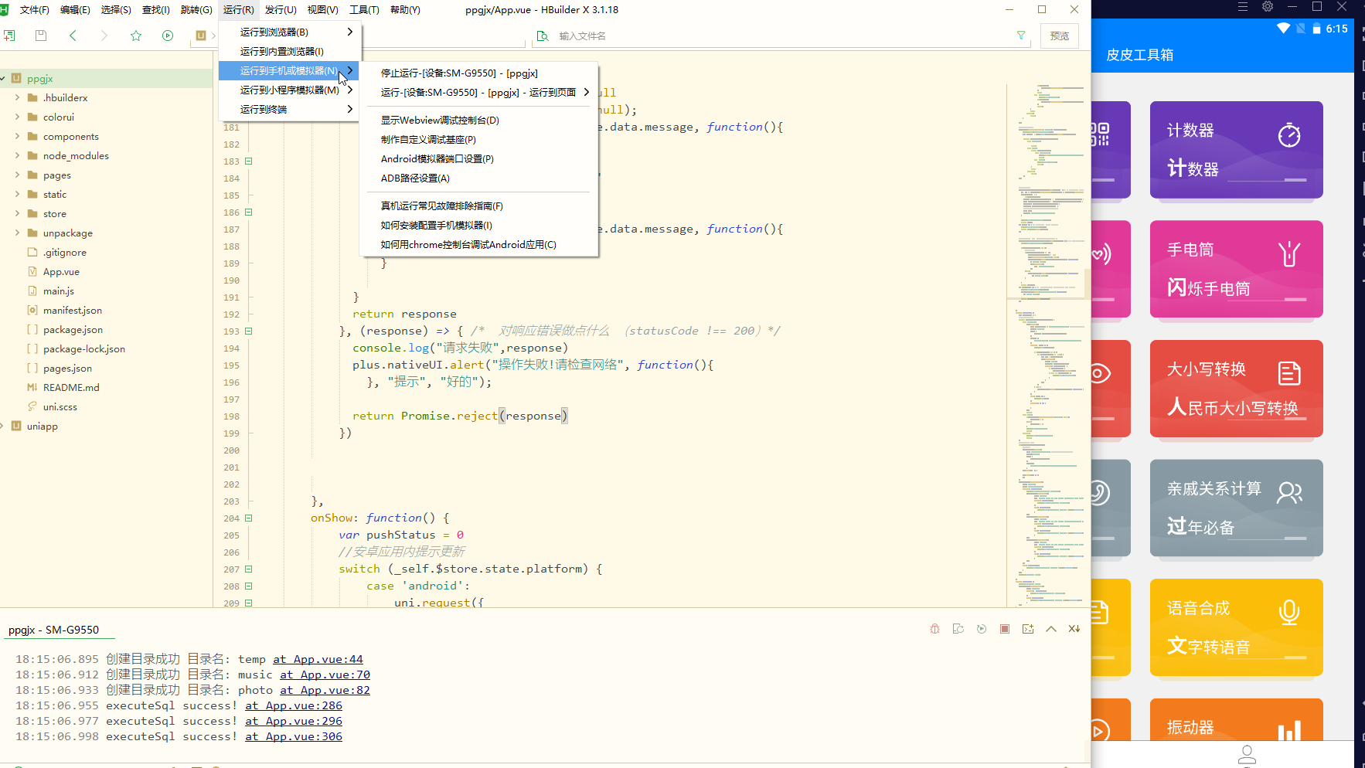Click the code minimap overview
This screenshot has width=1365, height=768.
(1049, 344)
